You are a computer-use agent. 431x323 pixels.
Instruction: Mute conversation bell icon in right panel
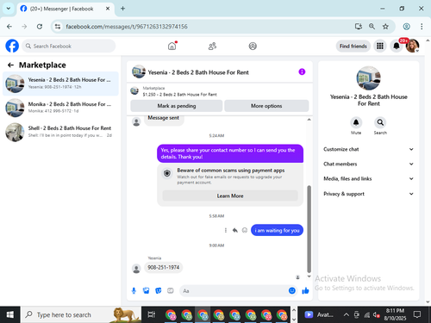point(356,122)
